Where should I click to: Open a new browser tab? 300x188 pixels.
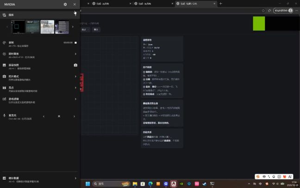[220, 3]
